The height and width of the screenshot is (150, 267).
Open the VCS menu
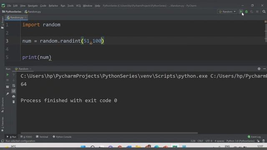[x=78, y=5]
